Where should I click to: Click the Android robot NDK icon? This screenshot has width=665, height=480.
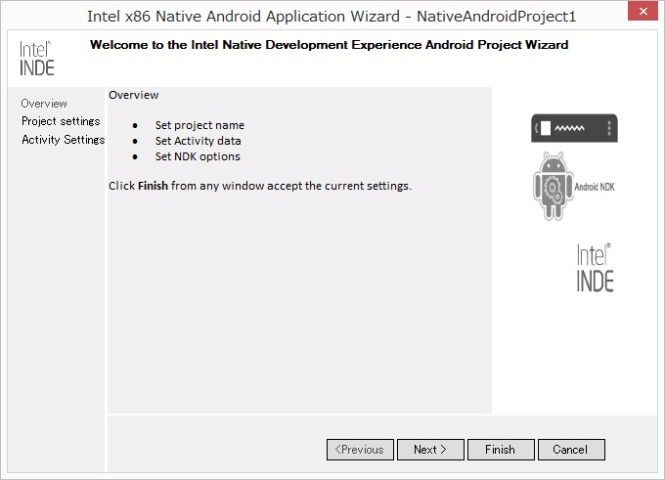coord(554,185)
